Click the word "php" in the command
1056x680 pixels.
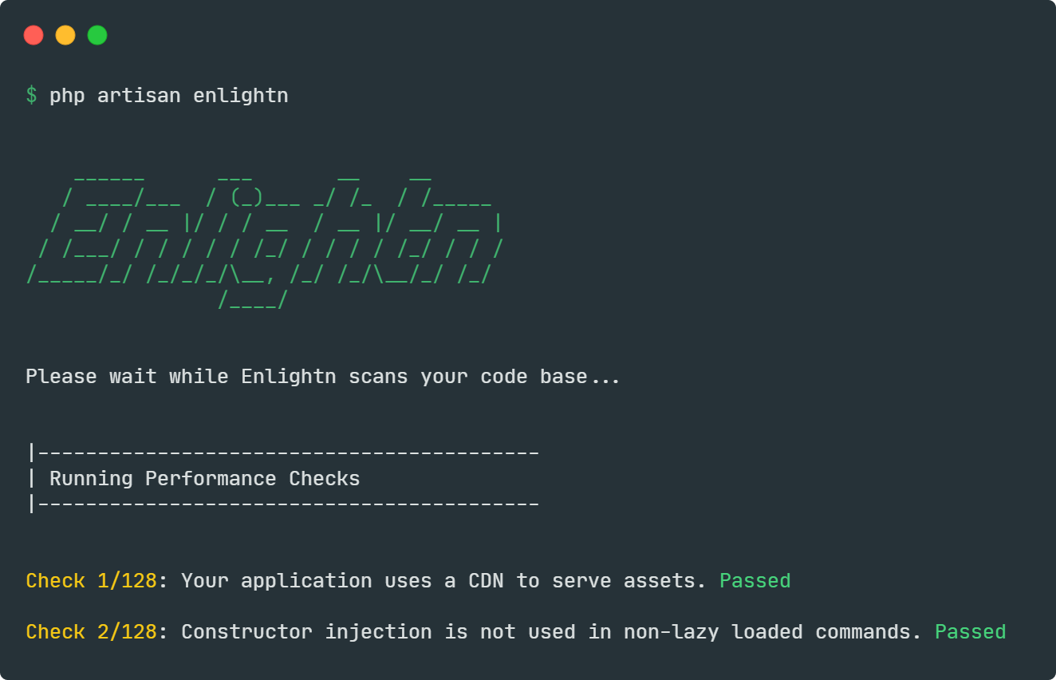(67, 96)
